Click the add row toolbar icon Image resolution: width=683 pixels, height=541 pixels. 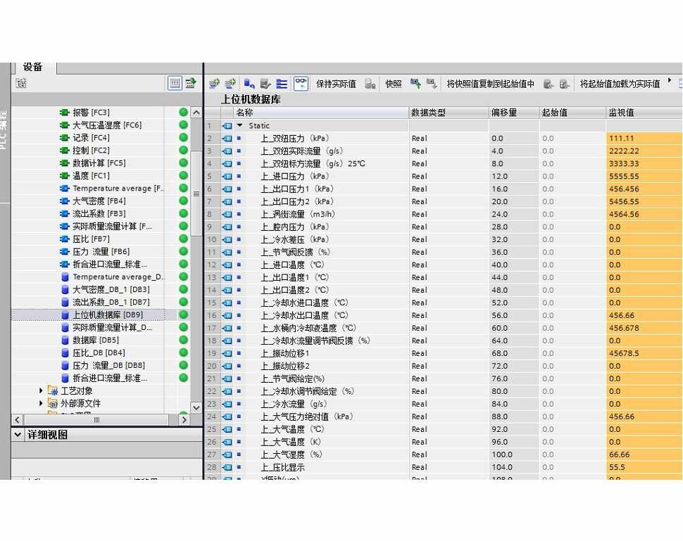click(229, 83)
